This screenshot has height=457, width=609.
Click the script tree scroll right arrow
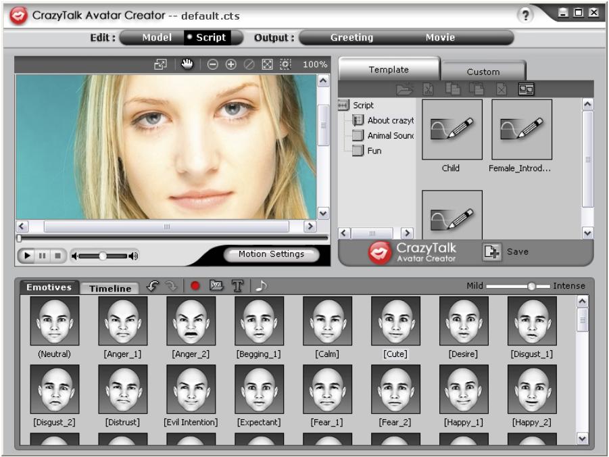coord(407,233)
